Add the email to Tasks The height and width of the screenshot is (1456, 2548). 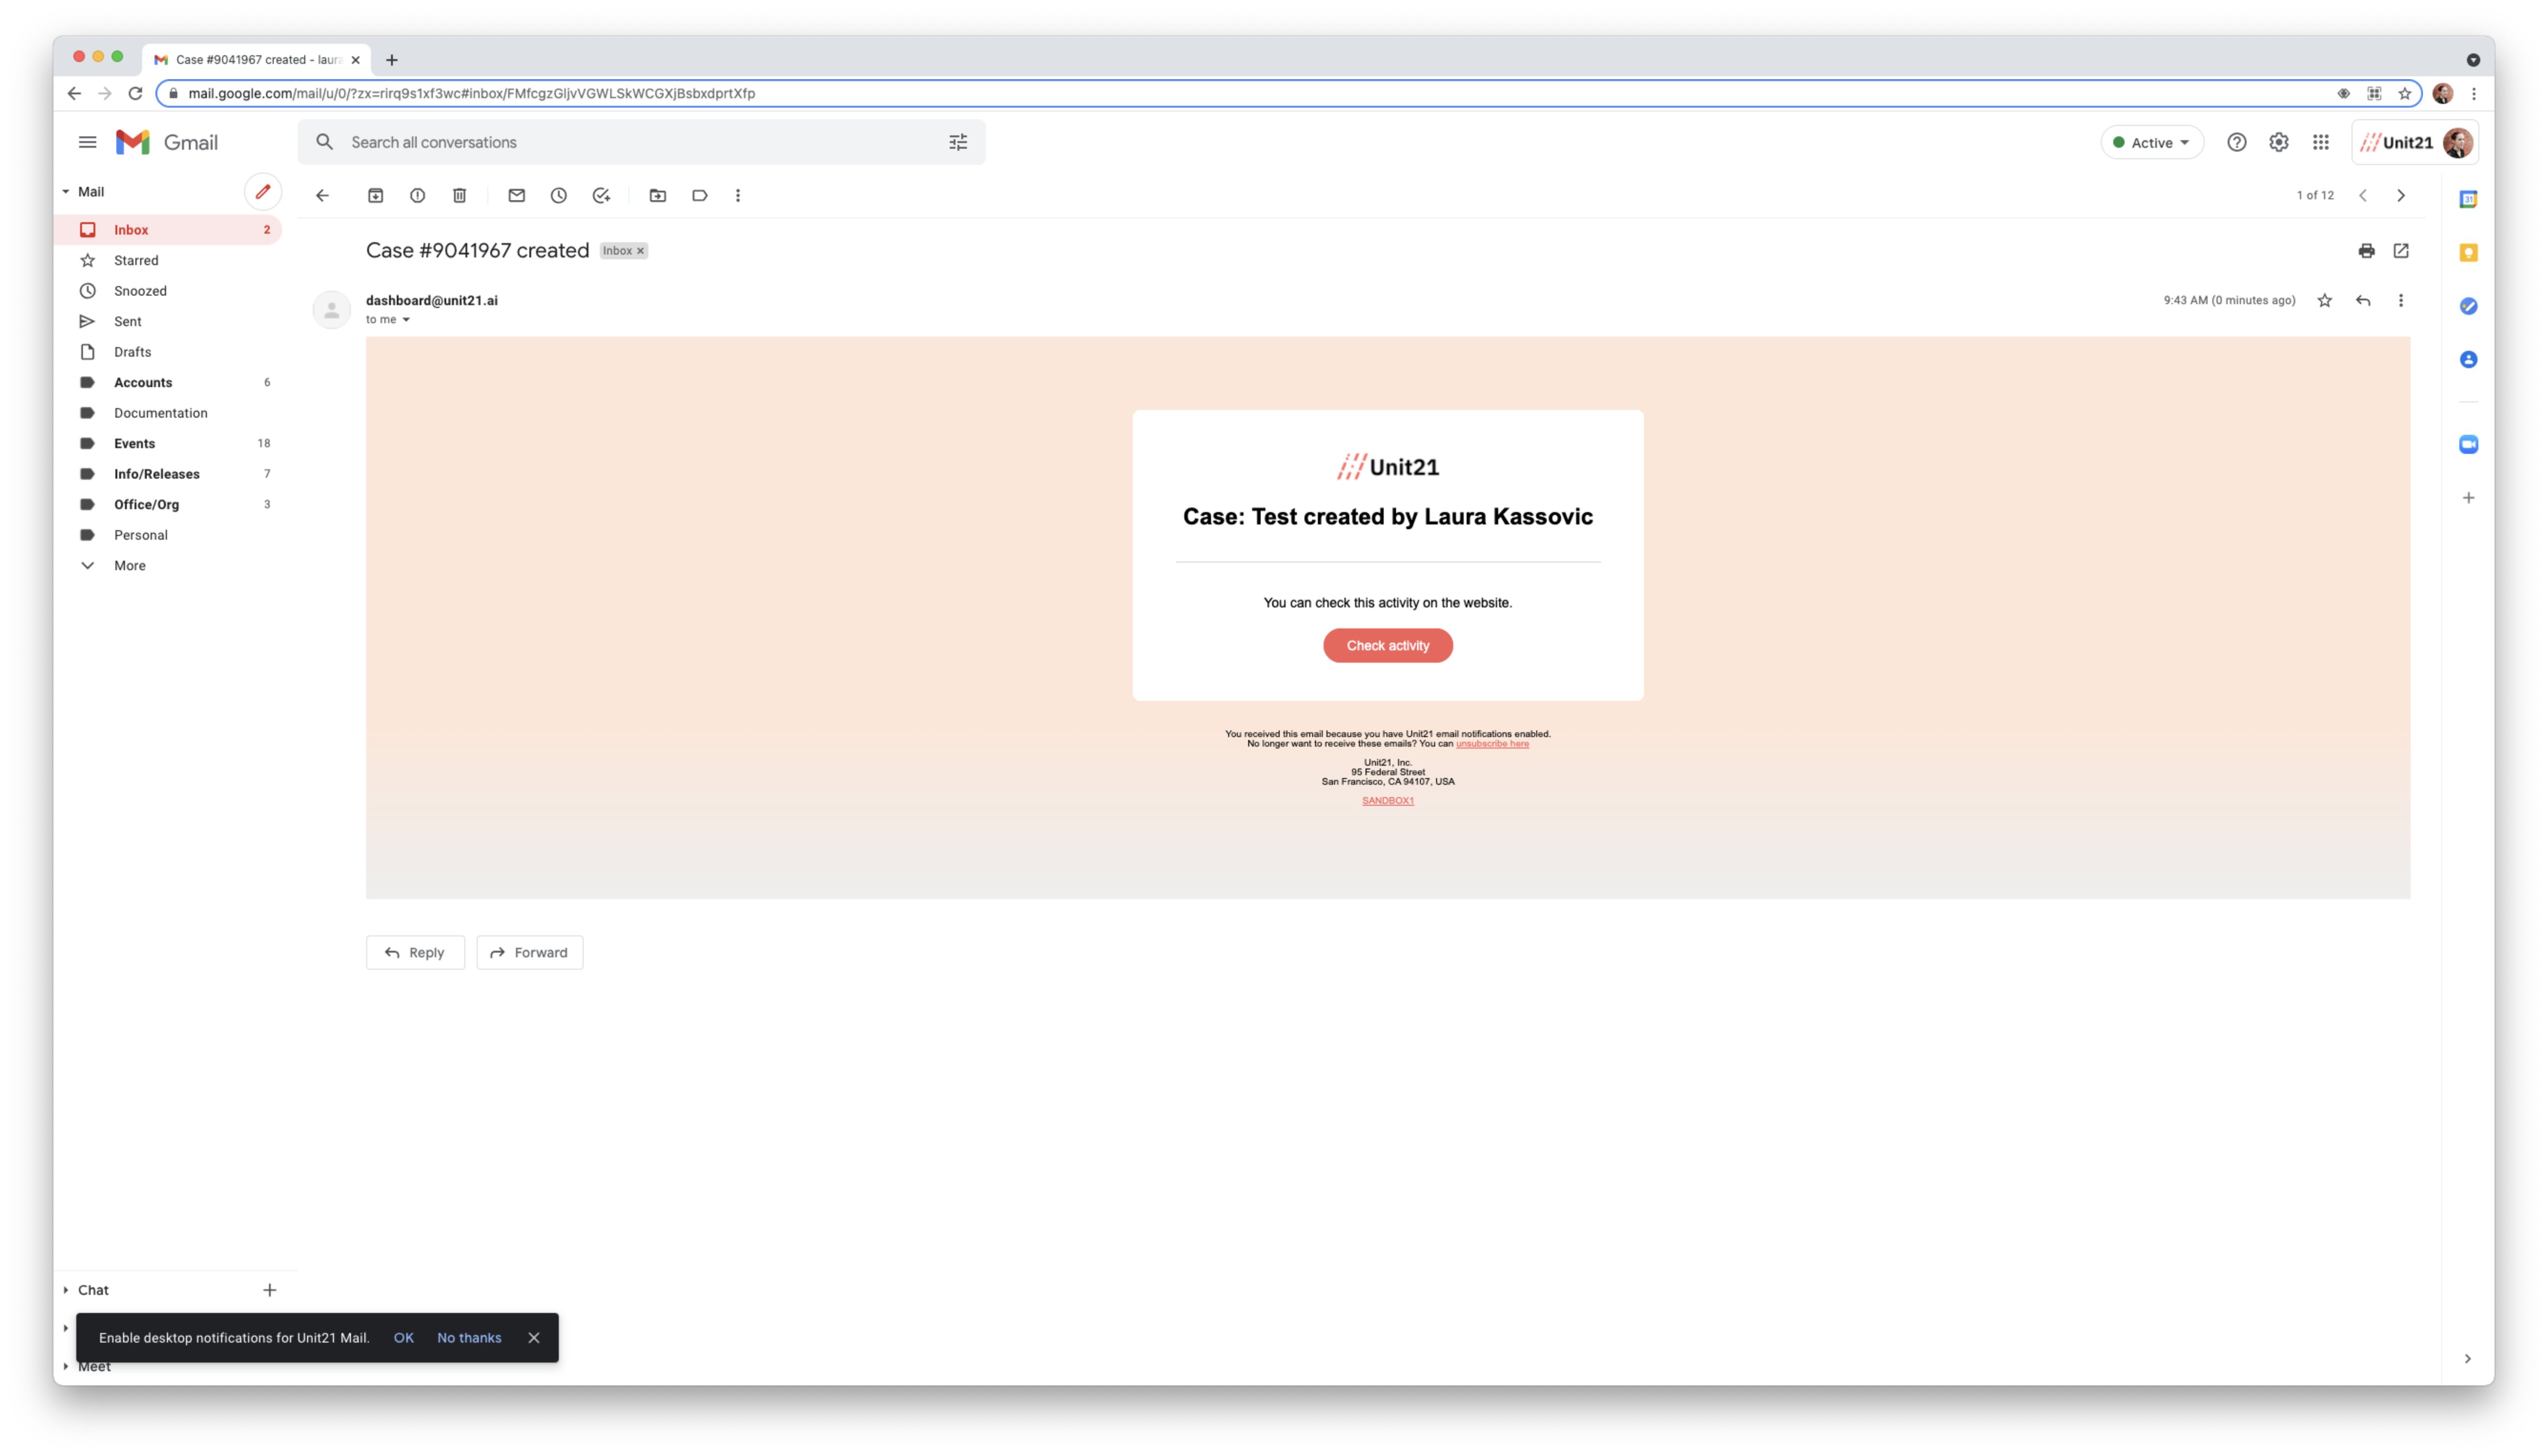601,195
